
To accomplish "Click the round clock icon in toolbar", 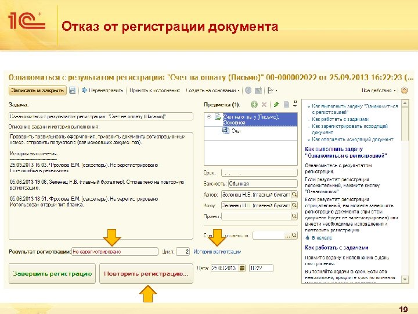I will (x=248, y=91).
